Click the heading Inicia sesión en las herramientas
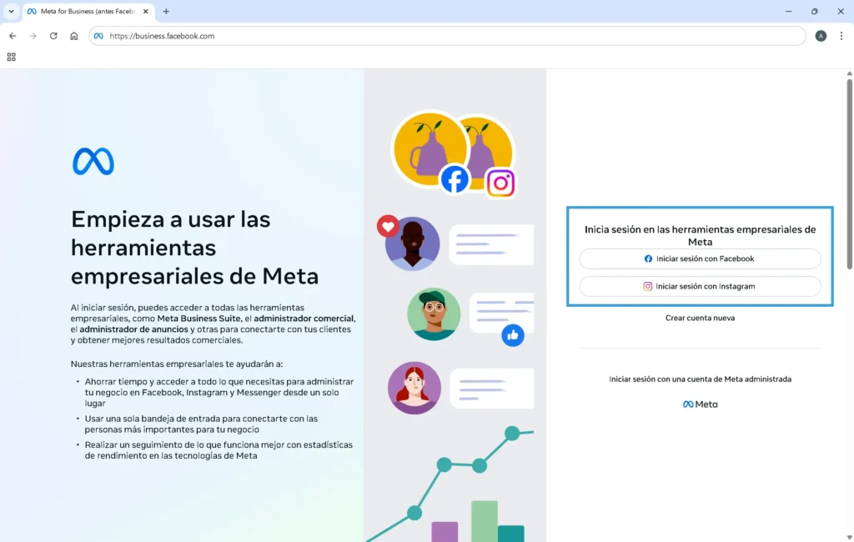Screen dimensions: 854x542 point(700,235)
